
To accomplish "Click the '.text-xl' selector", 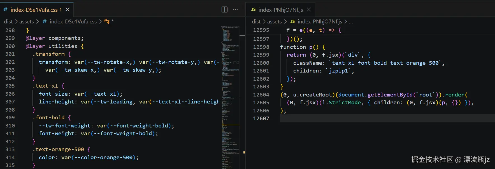I will [45, 86].
